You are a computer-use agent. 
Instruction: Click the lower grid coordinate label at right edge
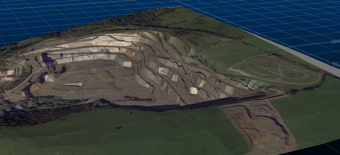[x=336, y=64]
